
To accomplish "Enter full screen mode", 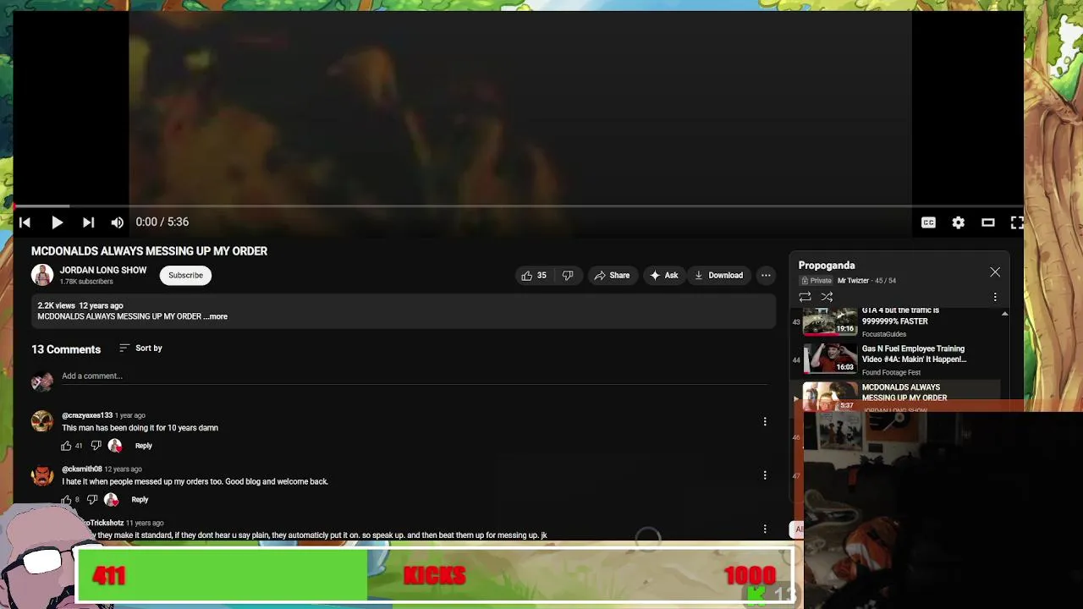I will (1017, 222).
